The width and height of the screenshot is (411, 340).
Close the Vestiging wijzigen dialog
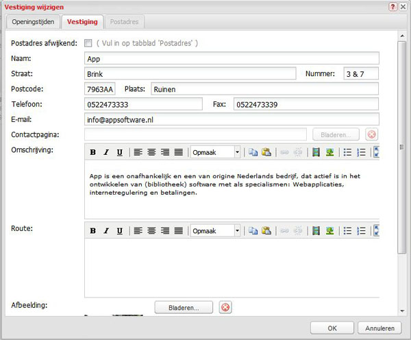[x=403, y=7]
